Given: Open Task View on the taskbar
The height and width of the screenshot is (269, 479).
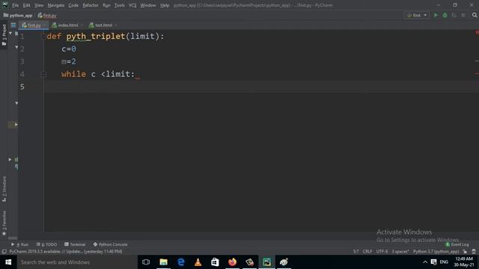Looking at the screenshot, I should 146,262.
